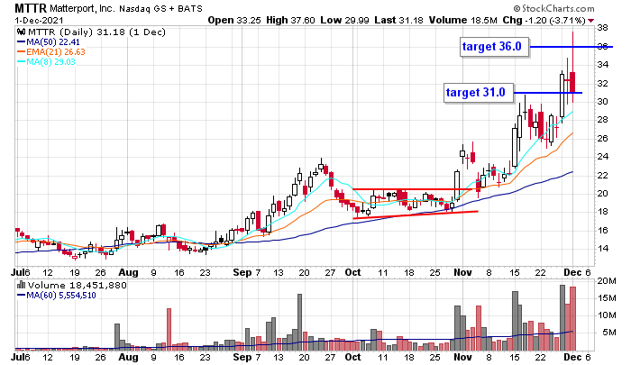The width and height of the screenshot is (631, 365).
Task: Click the red volume spike bar in mid-August
Action: [x=169, y=329]
